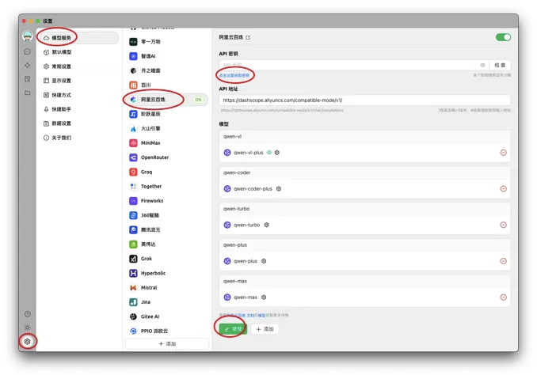Focus the API 密钥 input field
537x375 pixels.
(x=352, y=65)
